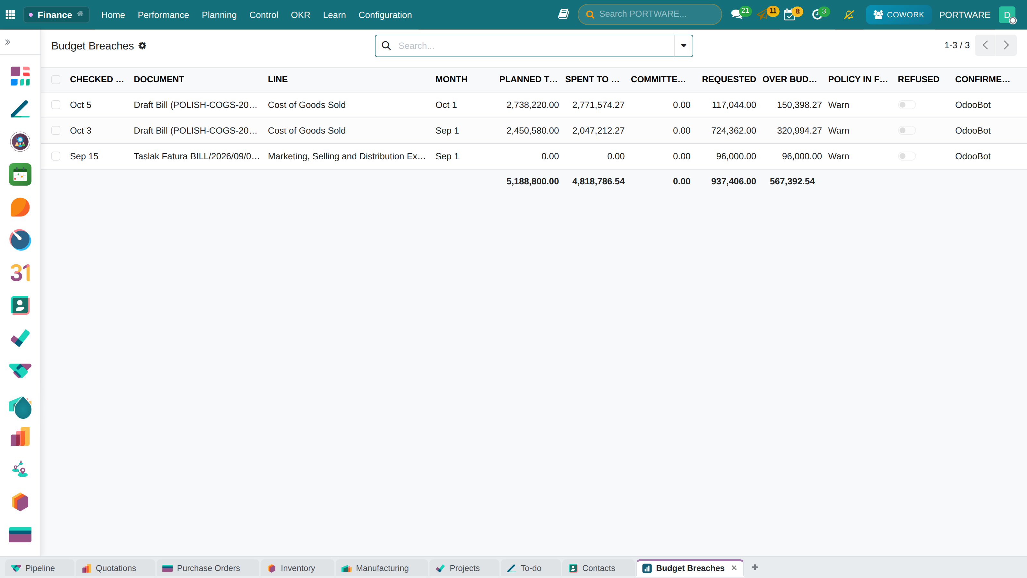Open the calendar activities icon with badge 8
The image size is (1027, 578).
[790, 15]
